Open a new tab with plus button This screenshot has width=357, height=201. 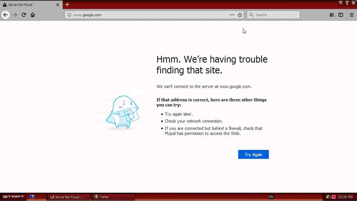pyautogui.click(x=67, y=4)
